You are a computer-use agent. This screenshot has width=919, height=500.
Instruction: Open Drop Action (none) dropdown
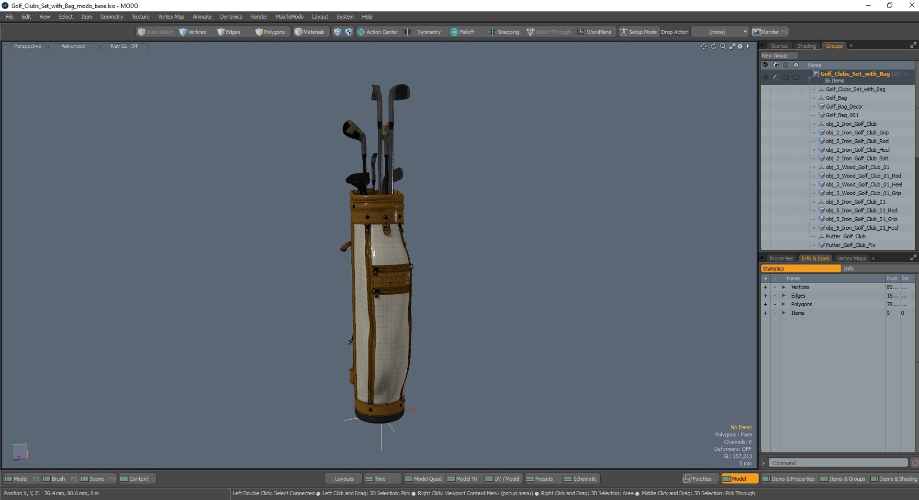click(x=720, y=32)
